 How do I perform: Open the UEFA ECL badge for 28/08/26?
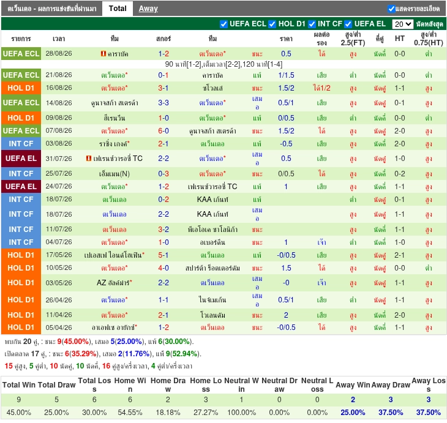click(x=21, y=54)
